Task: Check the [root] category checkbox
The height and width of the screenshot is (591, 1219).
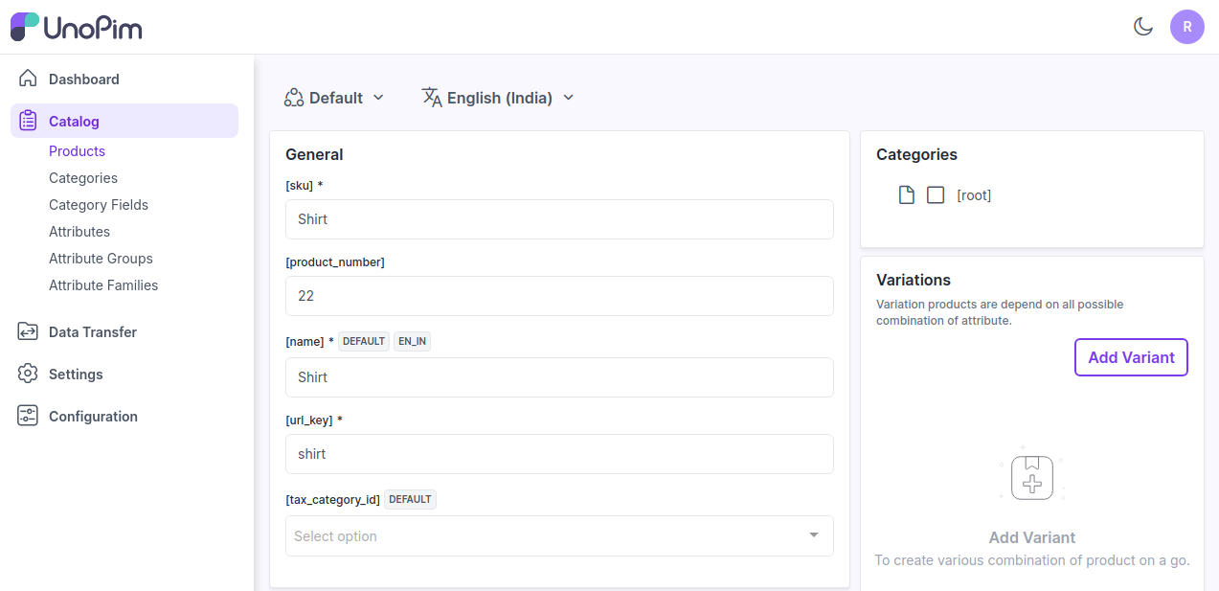Action: click(x=936, y=195)
